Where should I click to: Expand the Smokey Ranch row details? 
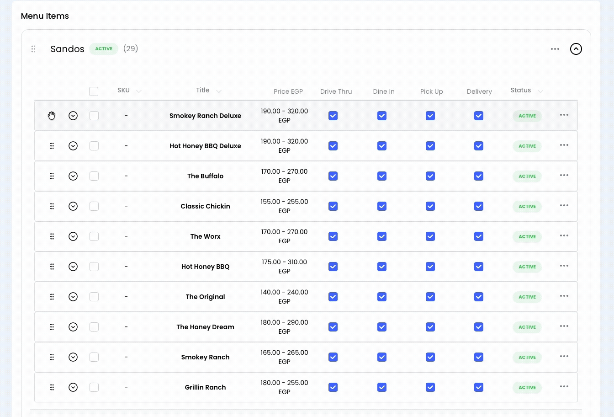pos(73,357)
